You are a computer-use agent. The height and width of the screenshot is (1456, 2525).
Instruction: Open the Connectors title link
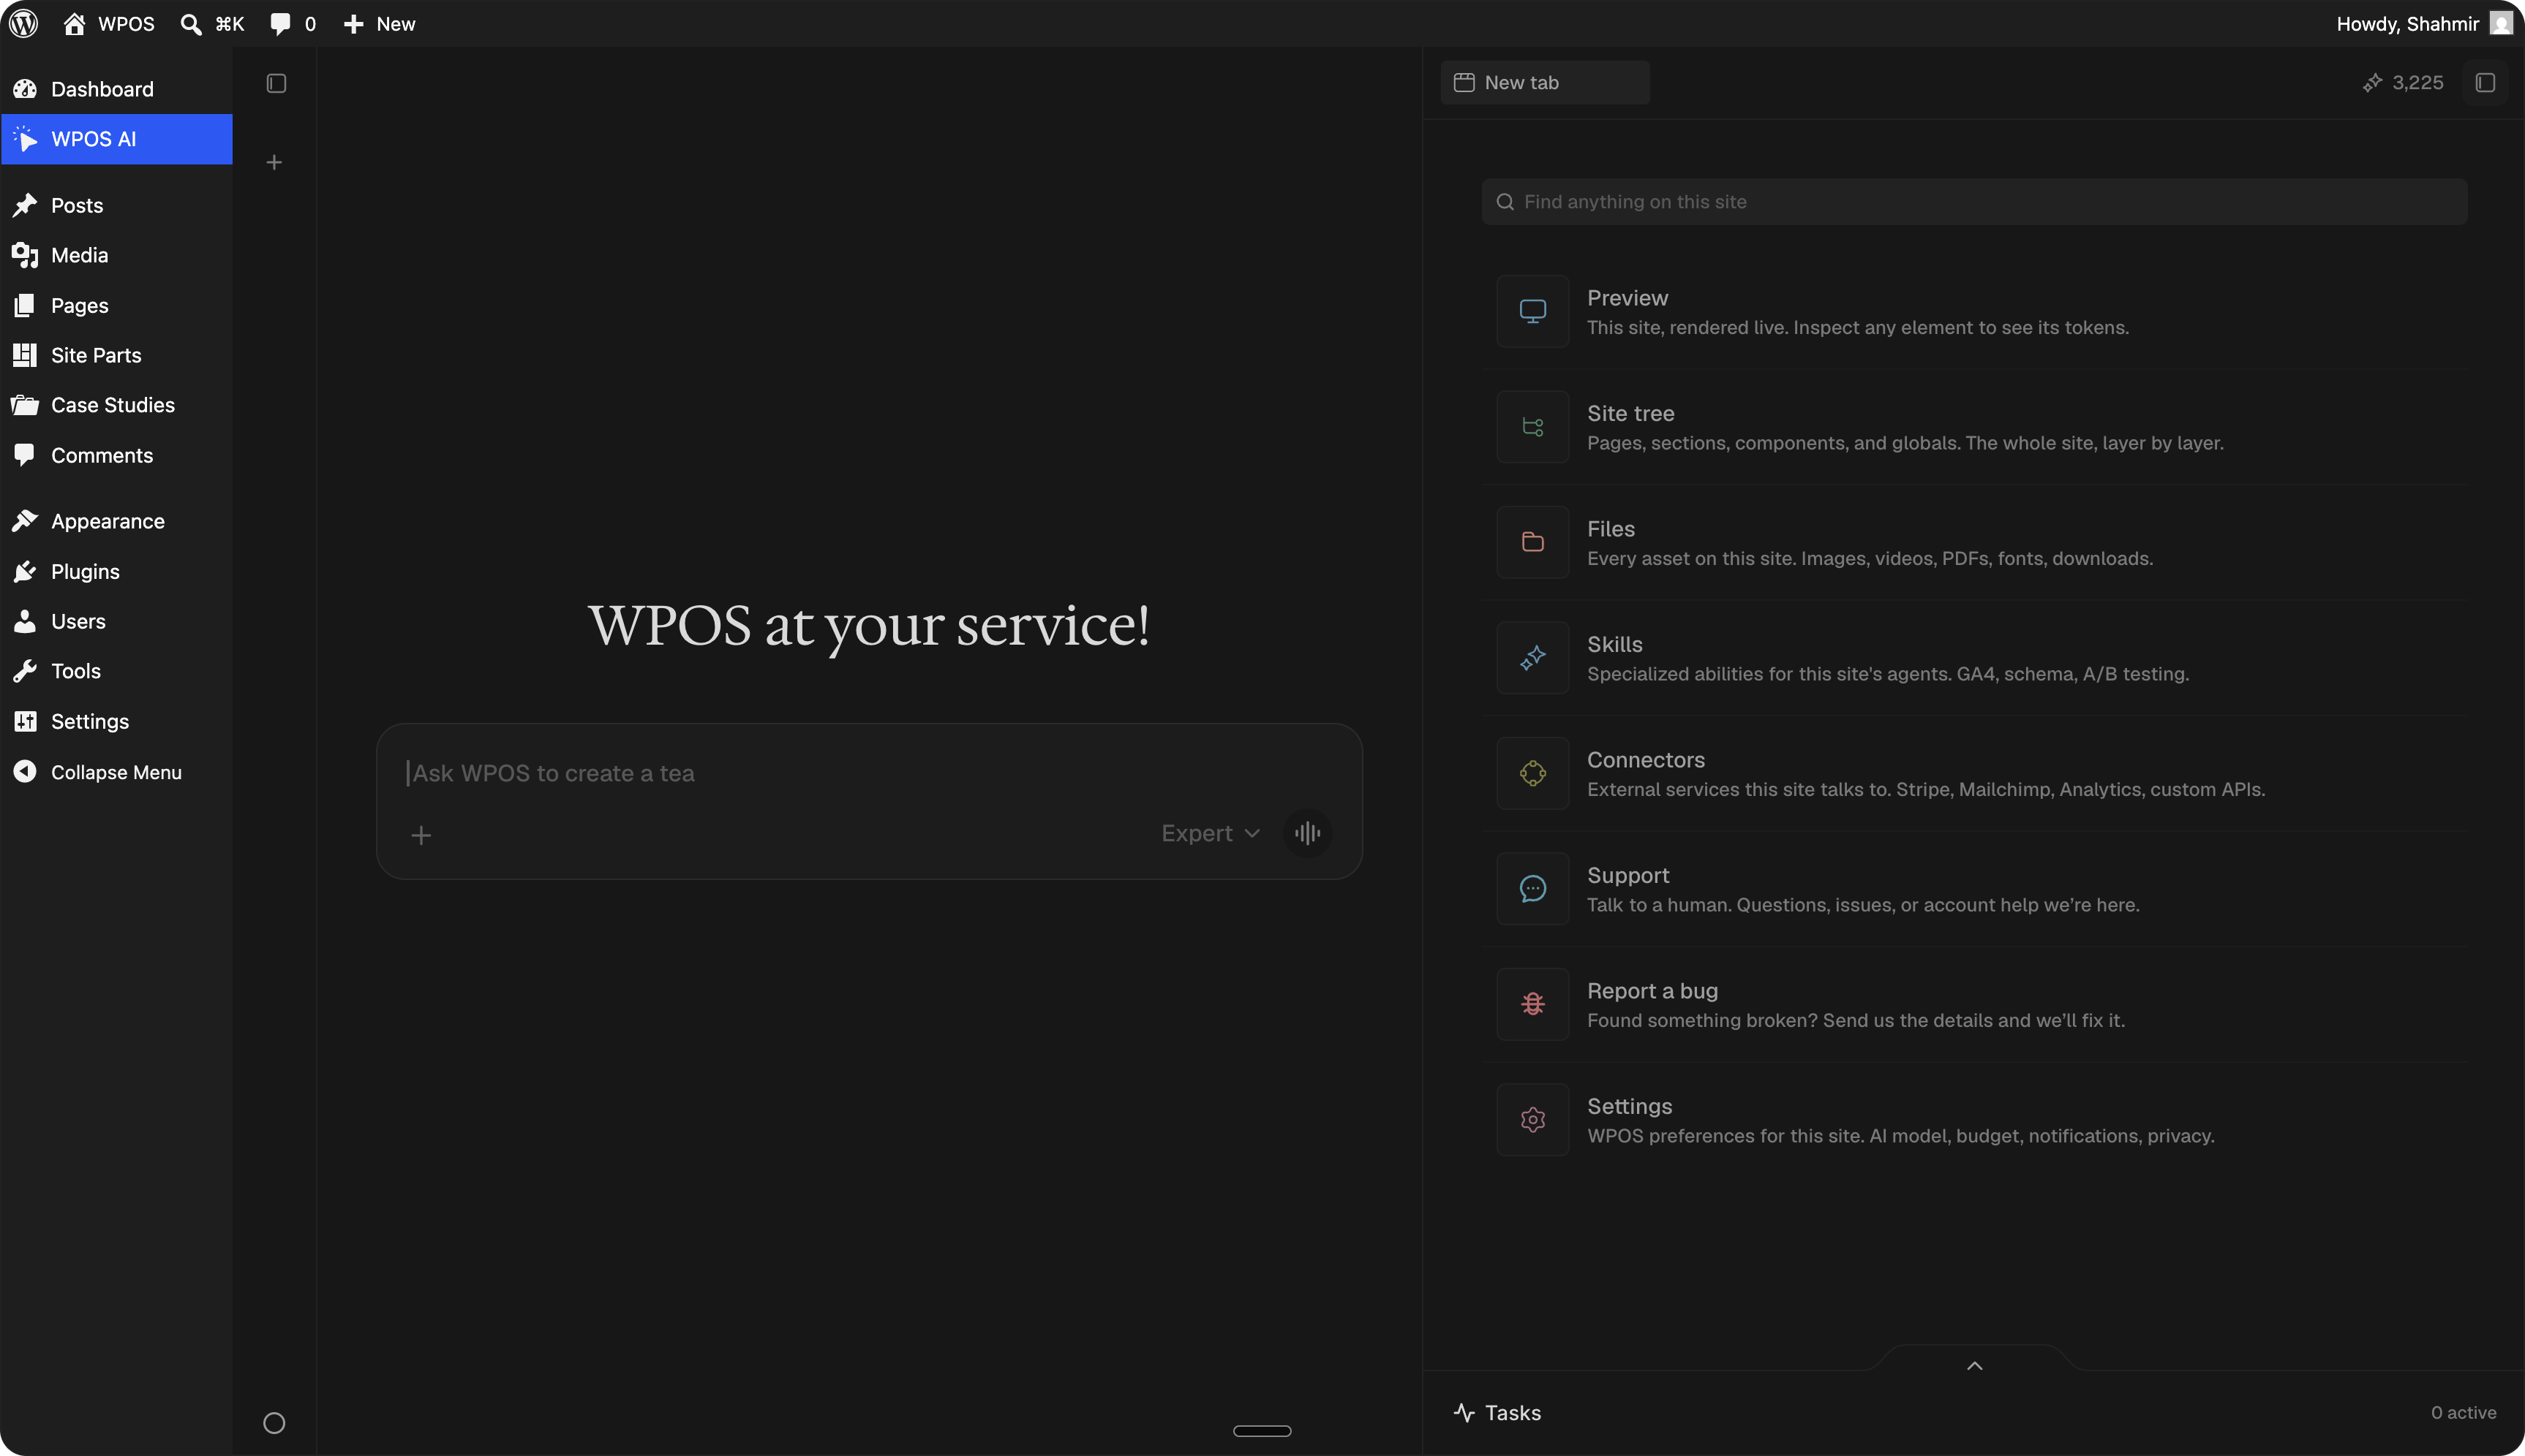coord(1646,760)
